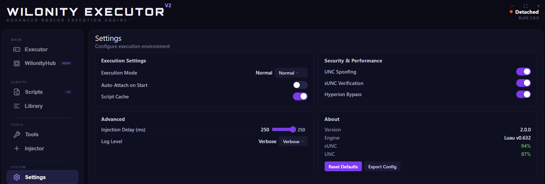Click the Luau v0.632 engine value
Screen dimensions: 545x184
(518, 138)
